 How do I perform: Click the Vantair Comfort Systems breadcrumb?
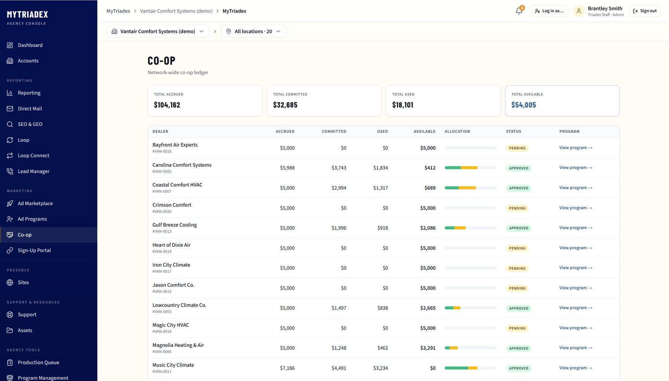point(176,11)
